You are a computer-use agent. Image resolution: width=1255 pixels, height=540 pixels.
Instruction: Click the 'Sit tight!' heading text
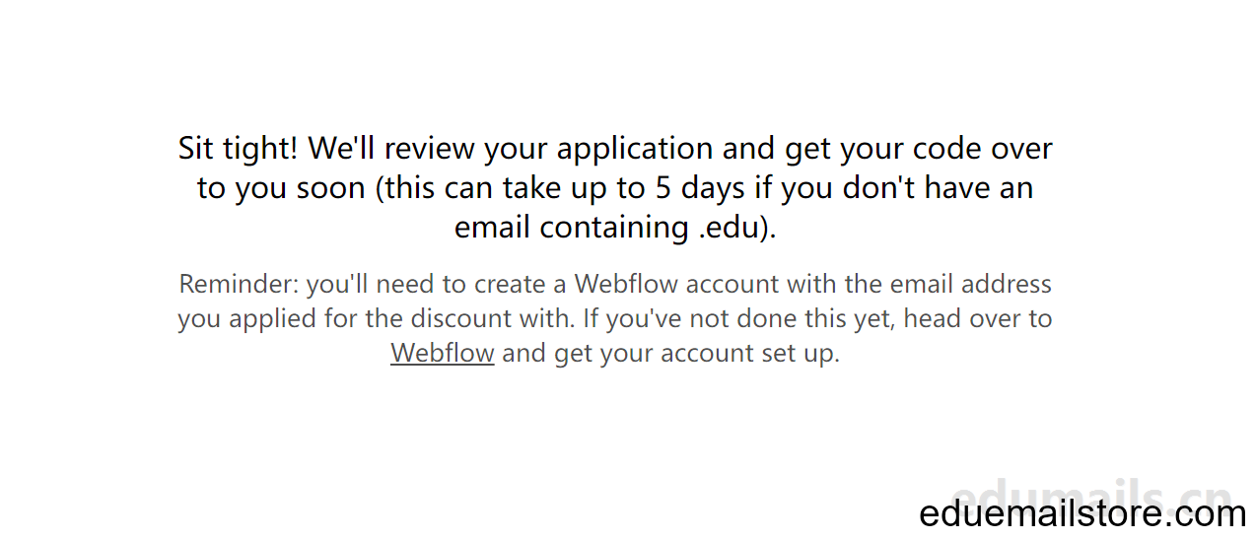pos(238,149)
